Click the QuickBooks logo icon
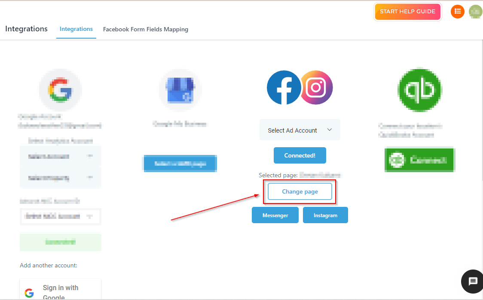Image resolution: width=483 pixels, height=300 pixels. coord(419,90)
